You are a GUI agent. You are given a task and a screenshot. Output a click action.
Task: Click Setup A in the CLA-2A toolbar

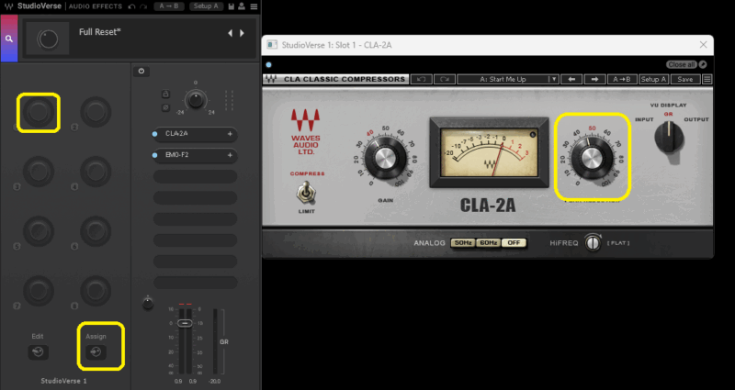coord(653,79)
